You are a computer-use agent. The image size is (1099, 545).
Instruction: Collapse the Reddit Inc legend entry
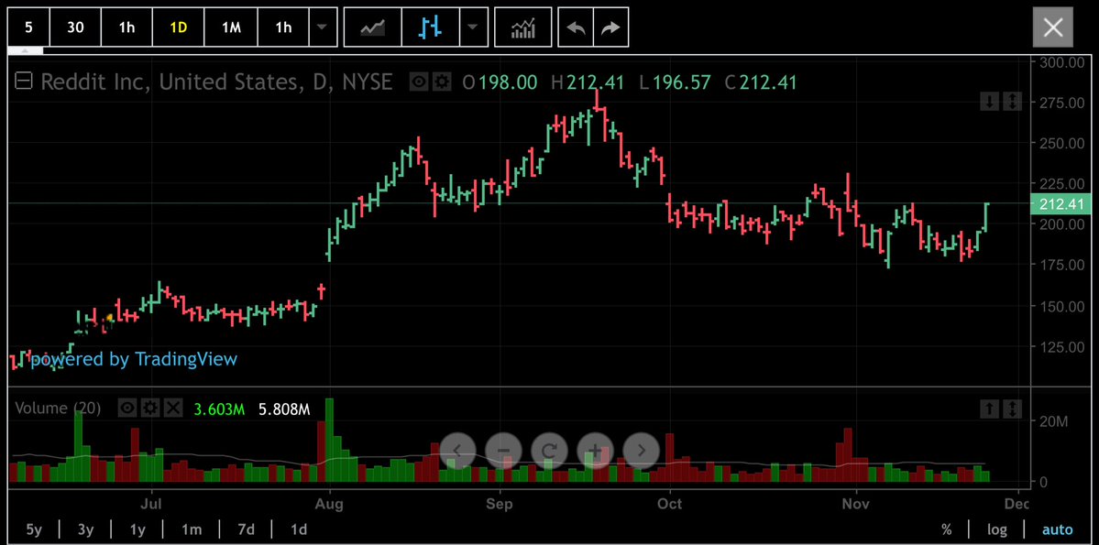pyautogui.click(x=22, y=82)
